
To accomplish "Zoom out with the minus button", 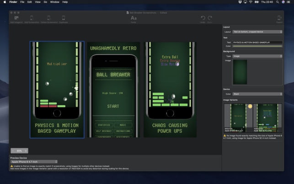I will pyautogui.click(x=13, y=151).
